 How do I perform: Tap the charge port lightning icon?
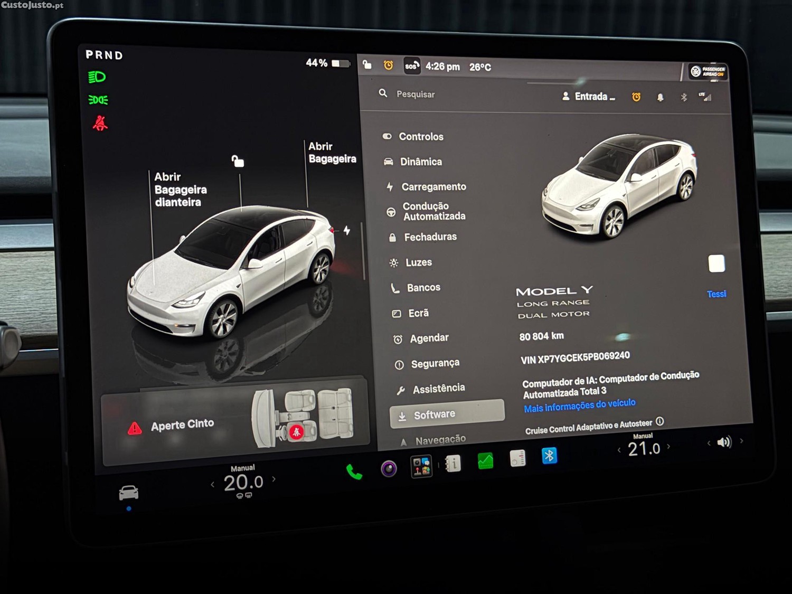coord(347,230)
